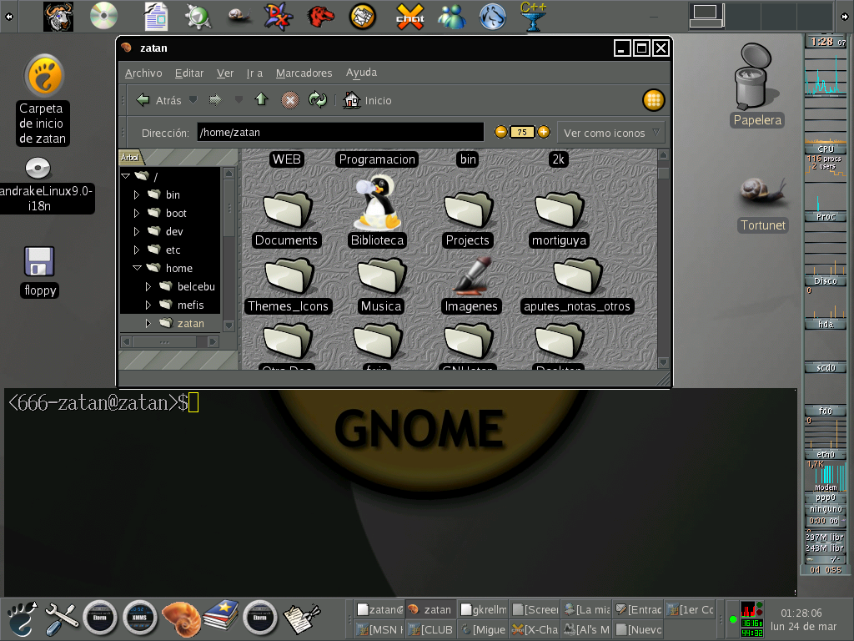854x641 pixels.
Task: Select the Projects folder icon
Action: (469, 209)
